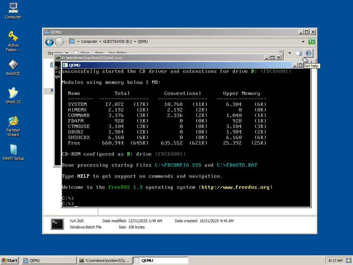The width and height of the screenshot is (353, 265).
Task: Launch the WinNT Setup desktop icon
Action: (13, 152)
